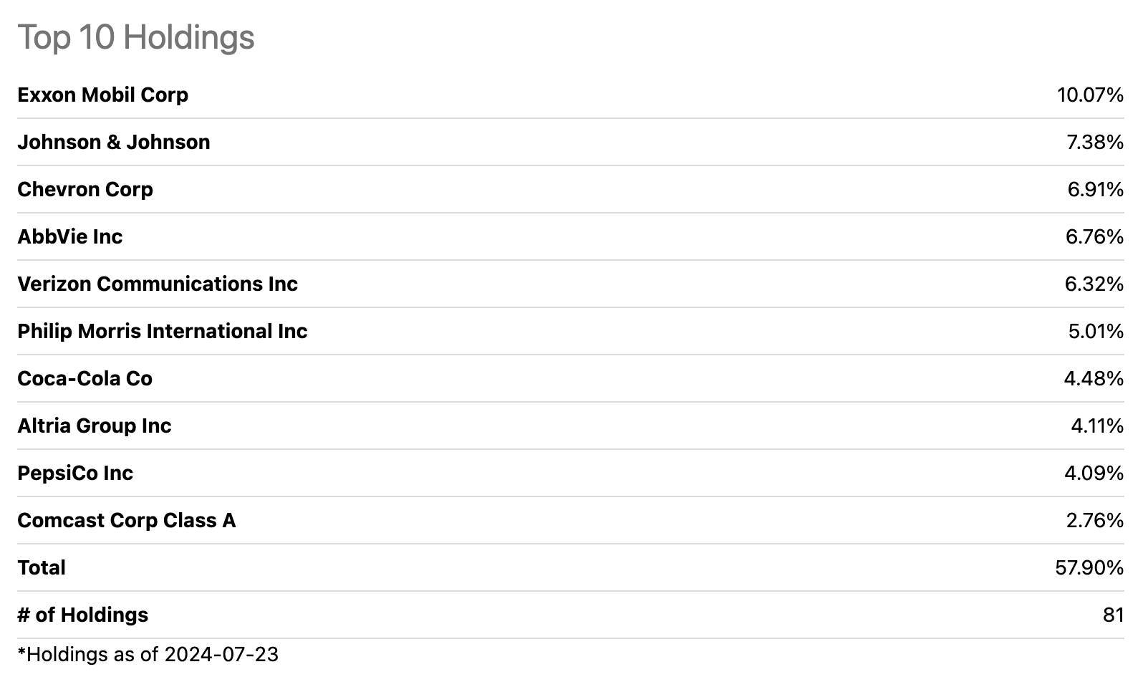Select the 7.38% Johnson & Johnson weight
Image resolution: width=1143 pixels, height=682 pixels.
coord(1094,143)
